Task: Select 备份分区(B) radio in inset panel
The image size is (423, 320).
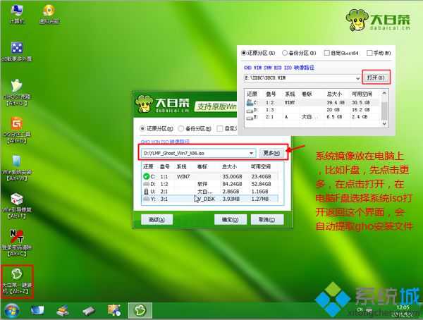Action: 285,53
